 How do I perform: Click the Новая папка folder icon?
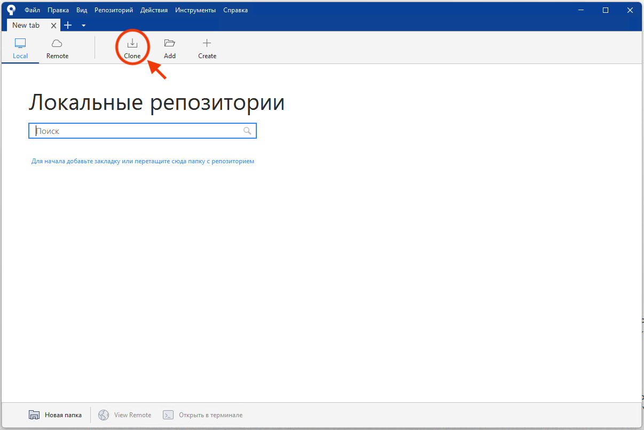click(34, 415)
